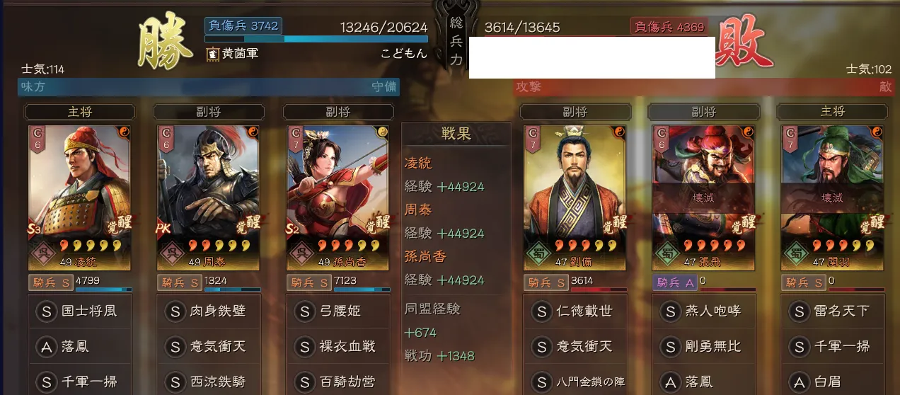Select the 肉身鉄壁 skill
The height and width of the screenshot is (395, 900).
point(208,311)
